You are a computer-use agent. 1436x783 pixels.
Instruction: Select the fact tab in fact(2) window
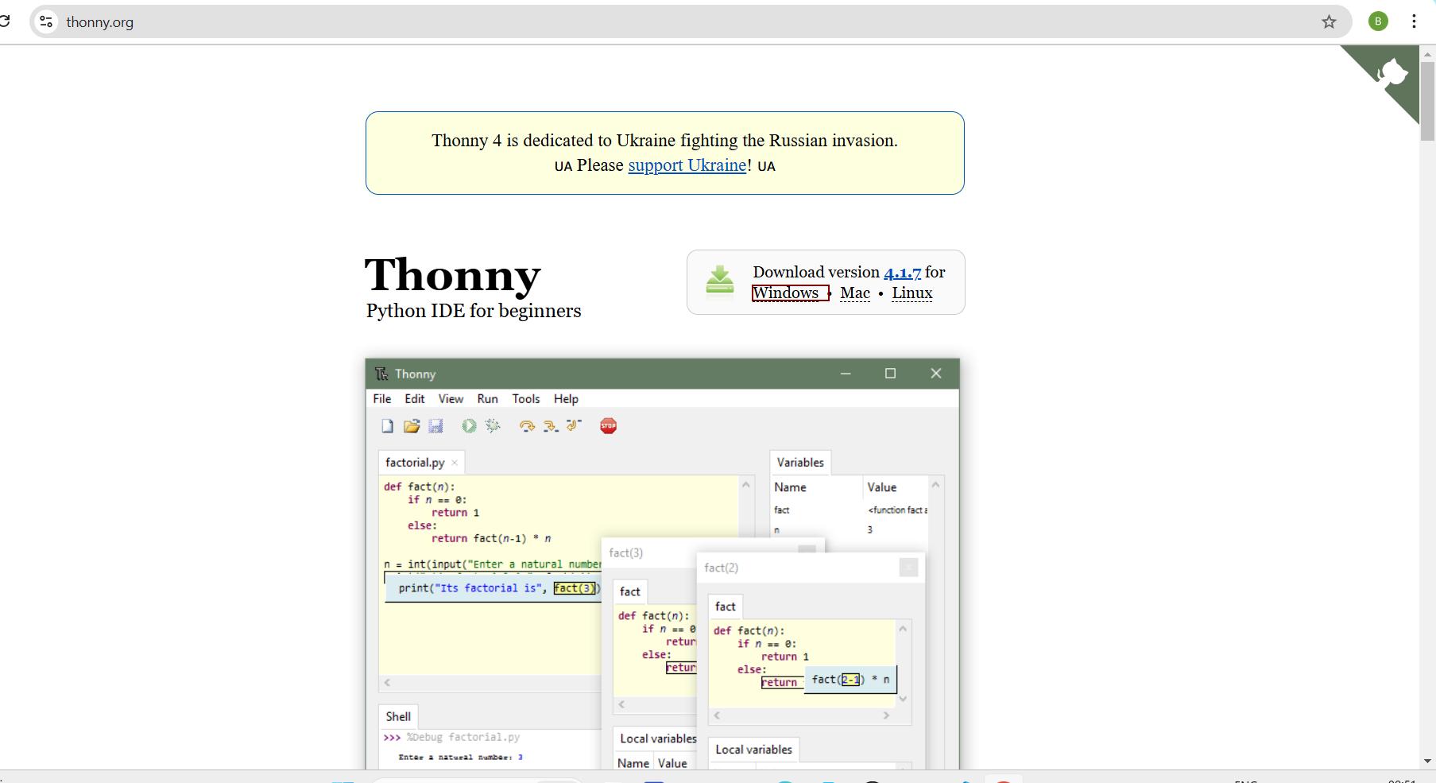[726, 607]
